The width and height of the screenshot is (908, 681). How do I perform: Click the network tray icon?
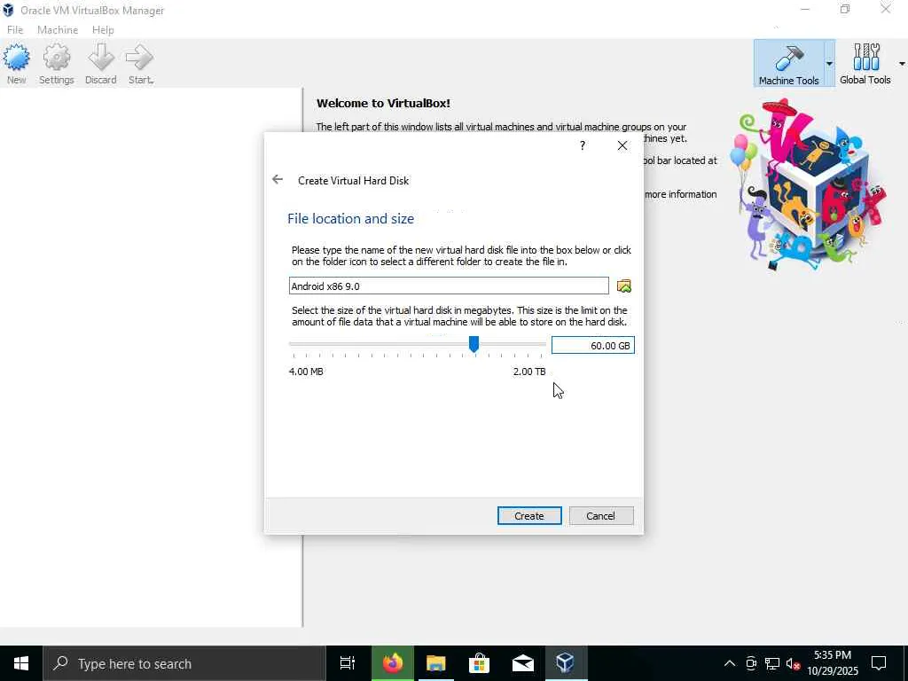point(772,663)
